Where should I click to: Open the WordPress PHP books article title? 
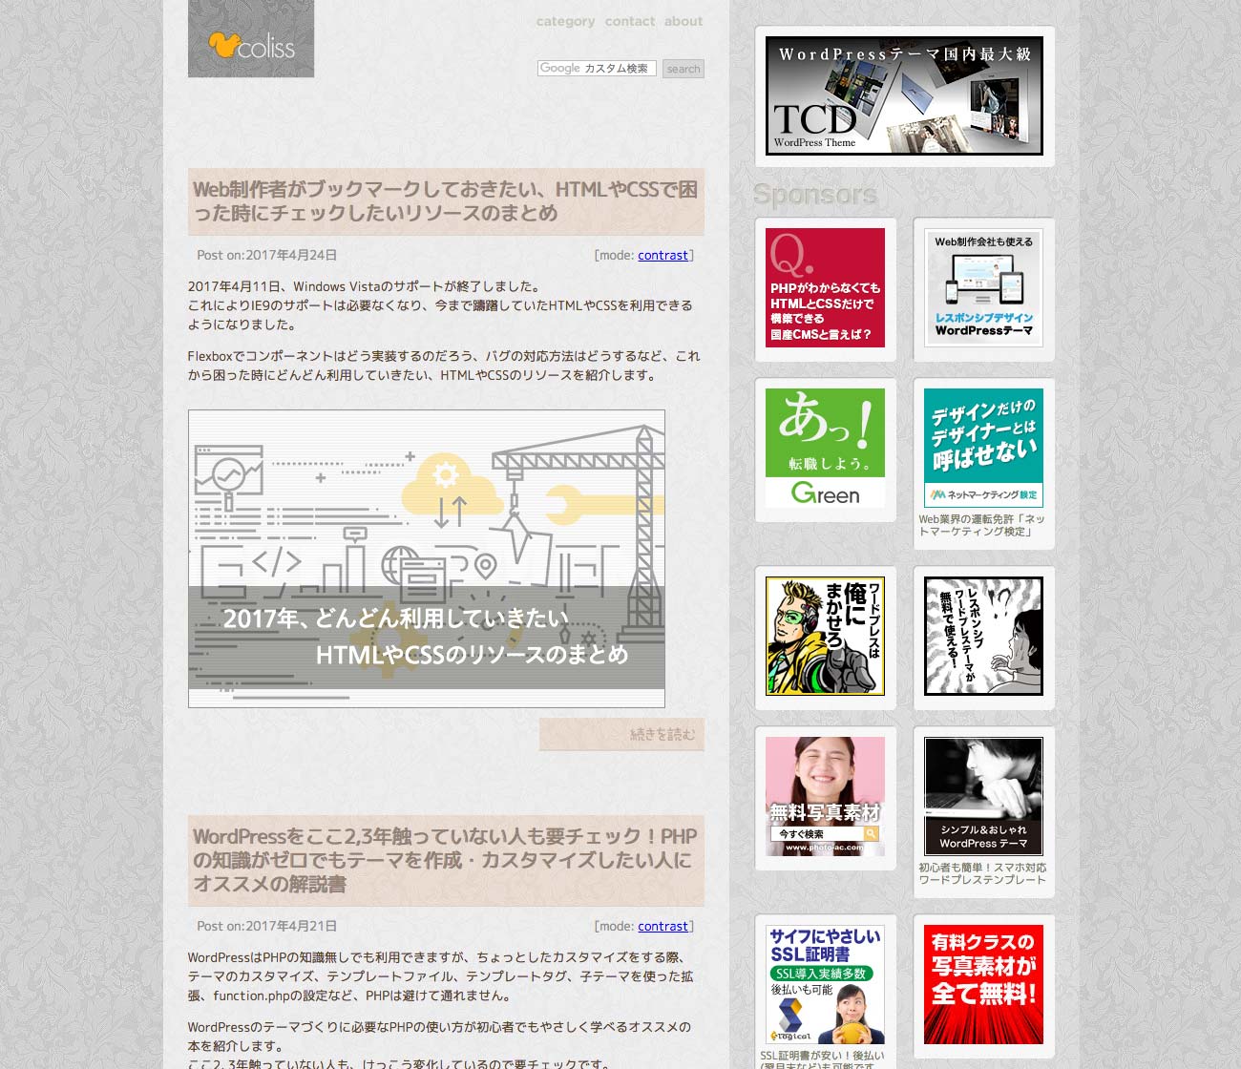click(445, 860)
